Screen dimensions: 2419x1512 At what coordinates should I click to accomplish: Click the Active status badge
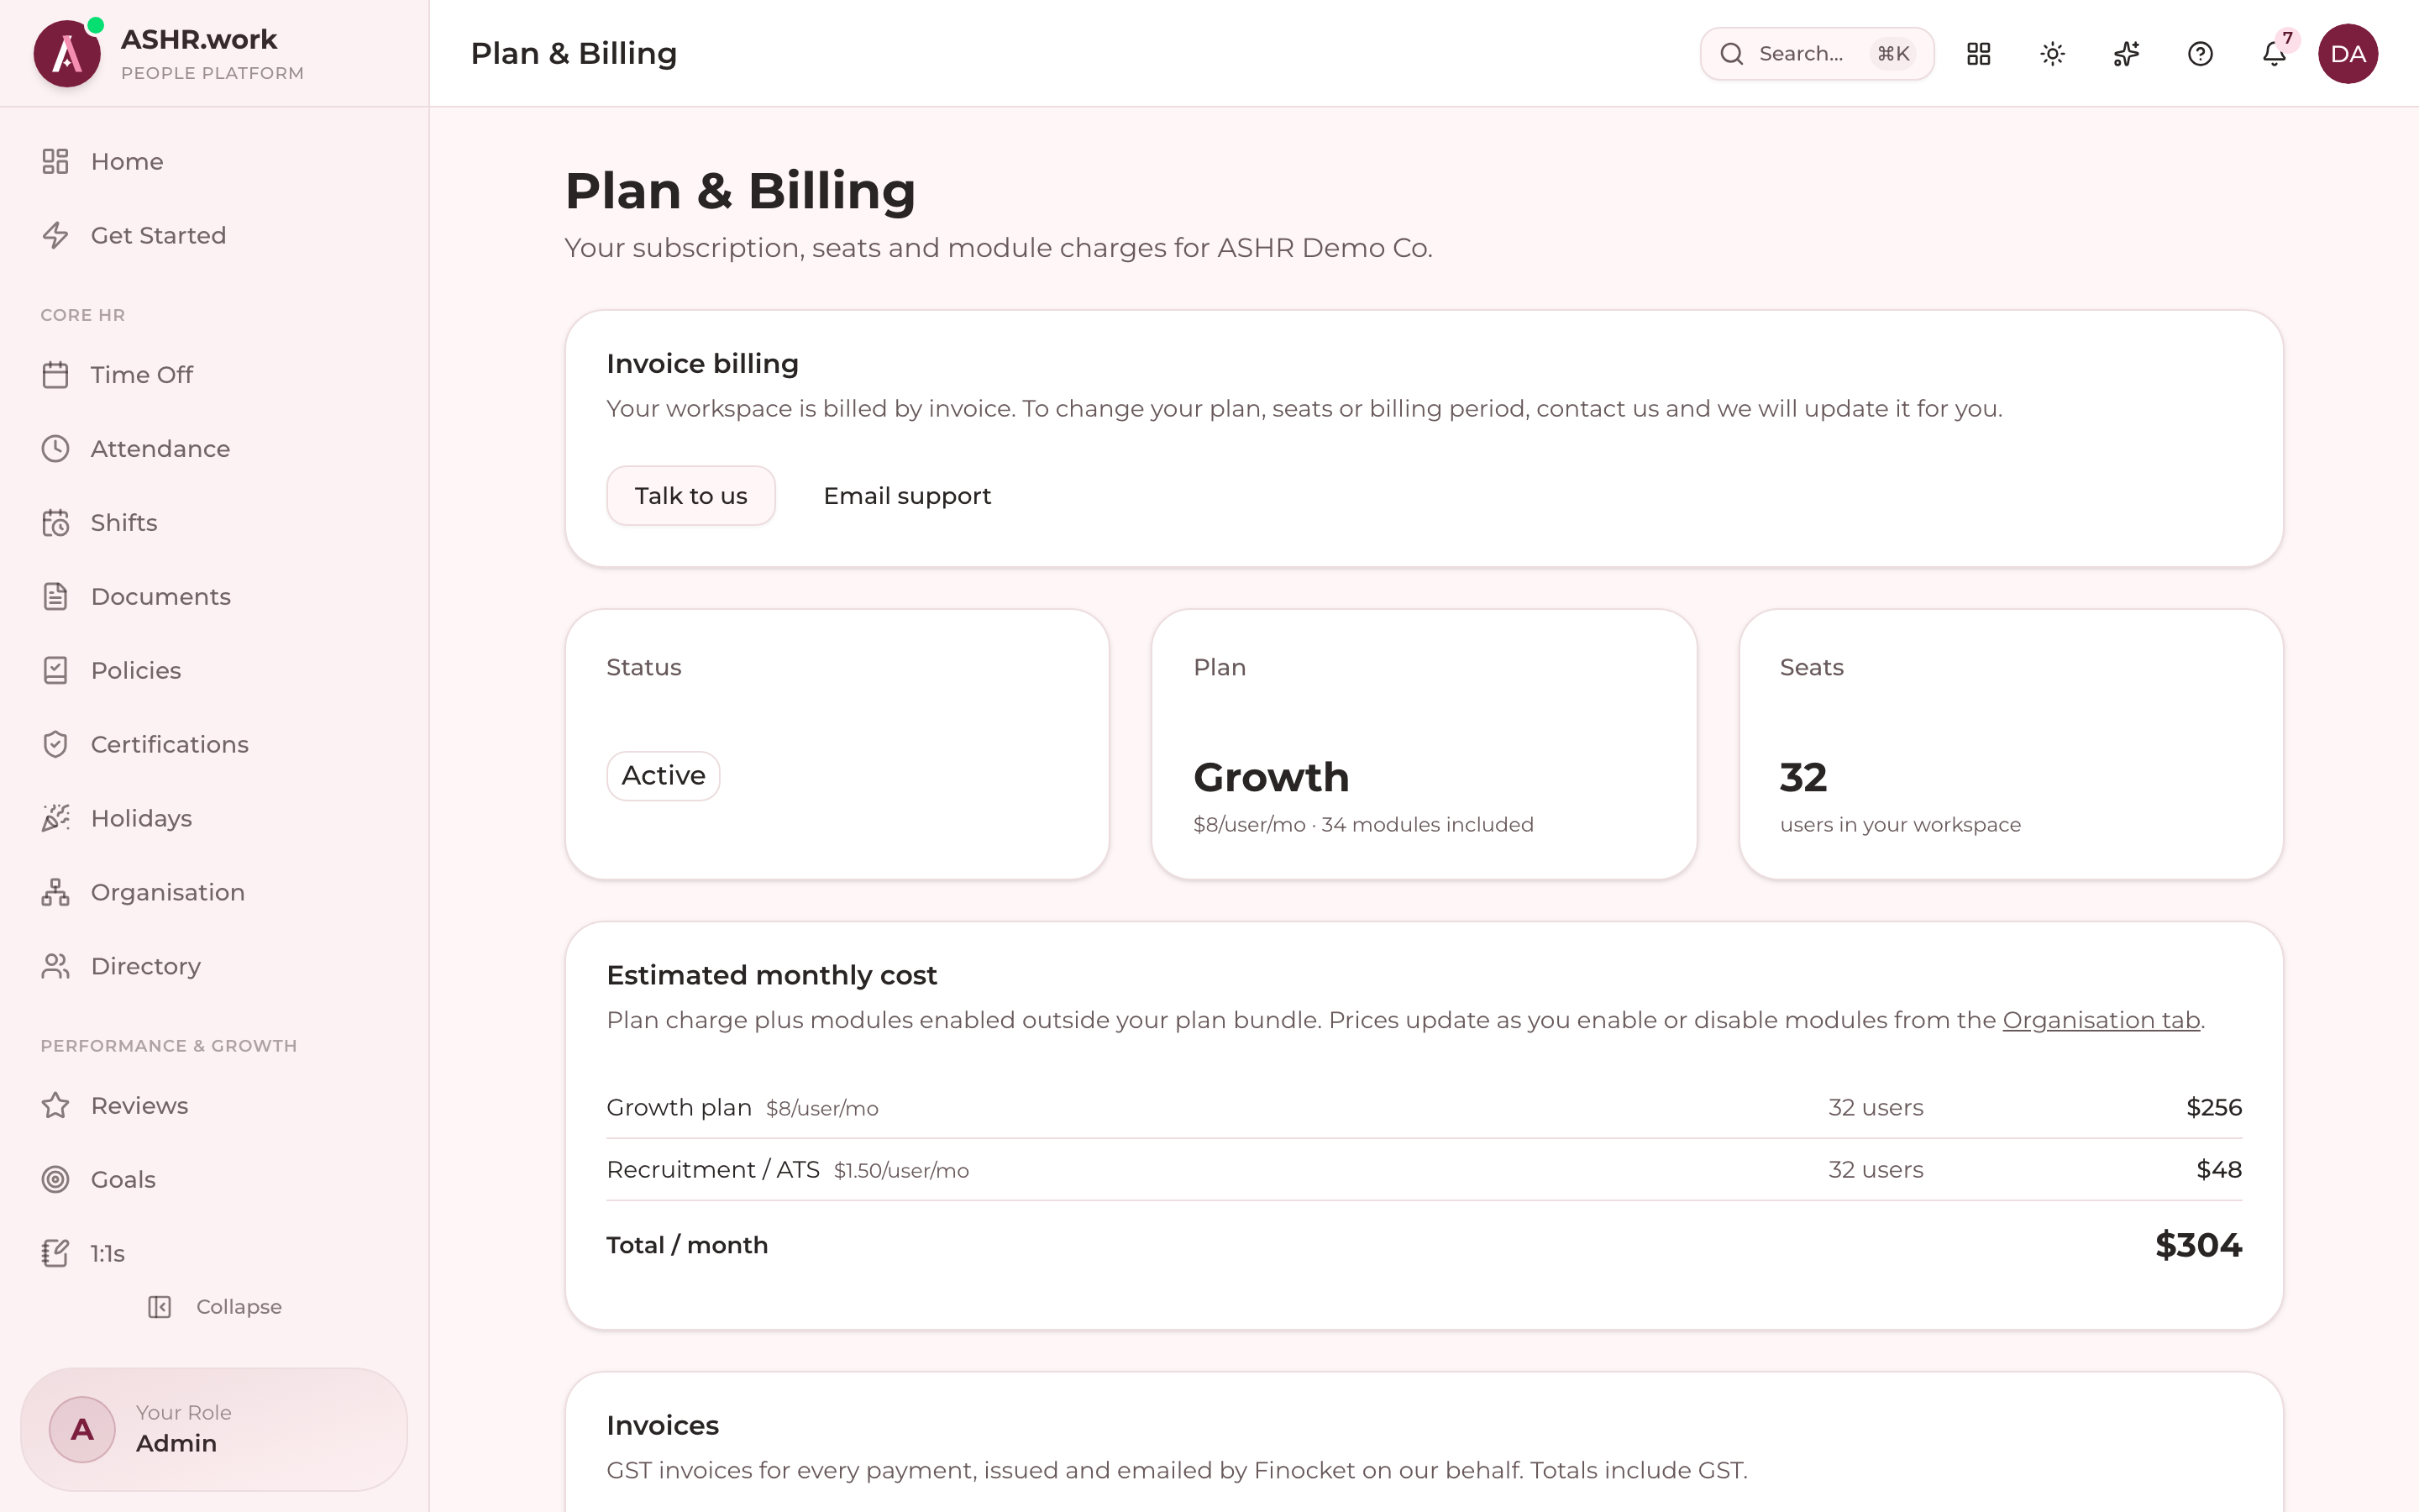(x=663, y=776)
